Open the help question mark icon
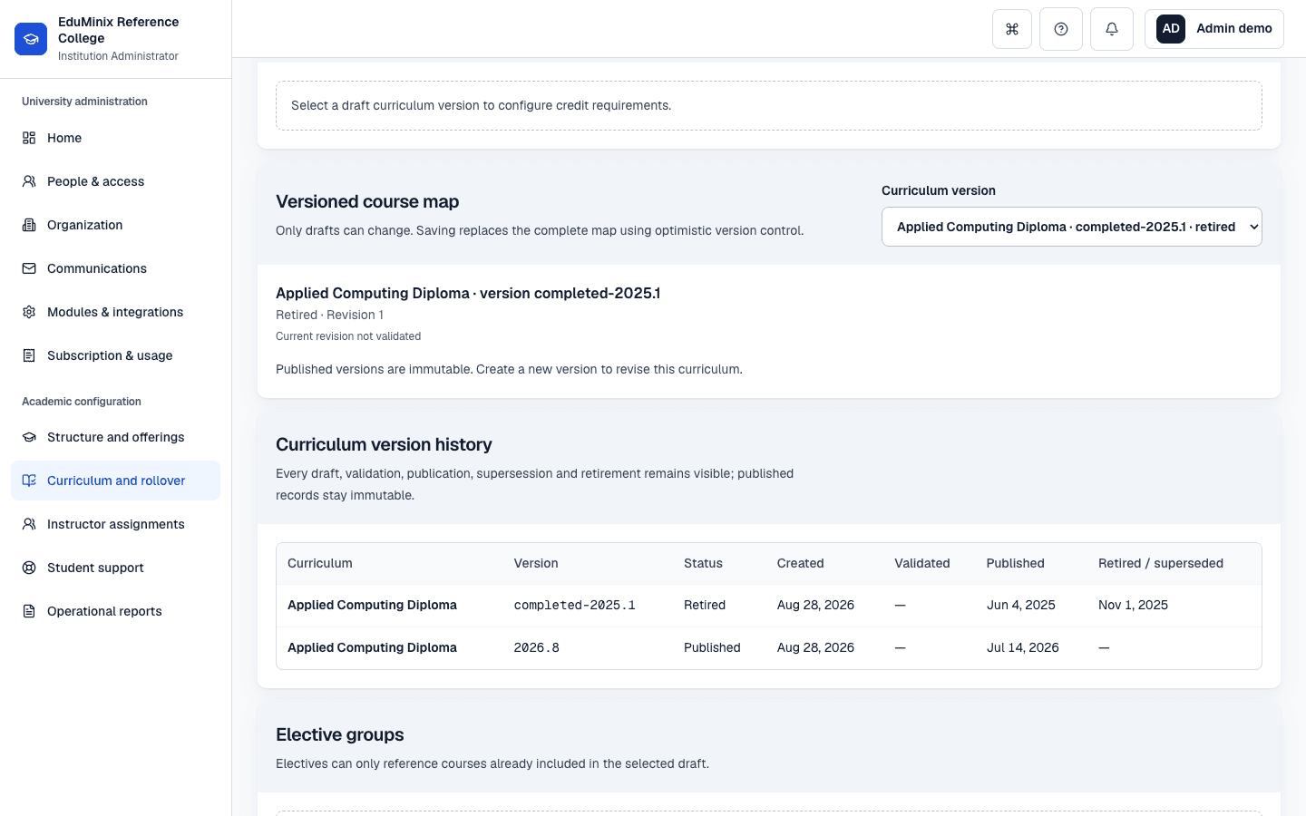Image resolution: width=1306 pixels, height=816 pixels. click(1061, 29)
